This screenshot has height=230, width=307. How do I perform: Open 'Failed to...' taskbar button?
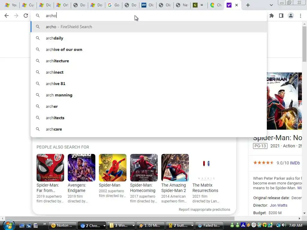coord(209,226)
